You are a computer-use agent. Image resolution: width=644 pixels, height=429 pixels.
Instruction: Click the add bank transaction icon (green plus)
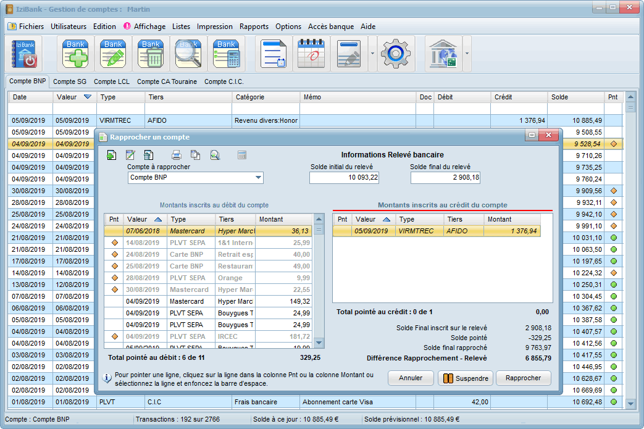pos(76,54)
